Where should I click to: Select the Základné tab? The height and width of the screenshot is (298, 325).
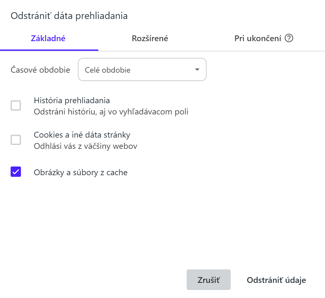point(48,38)
